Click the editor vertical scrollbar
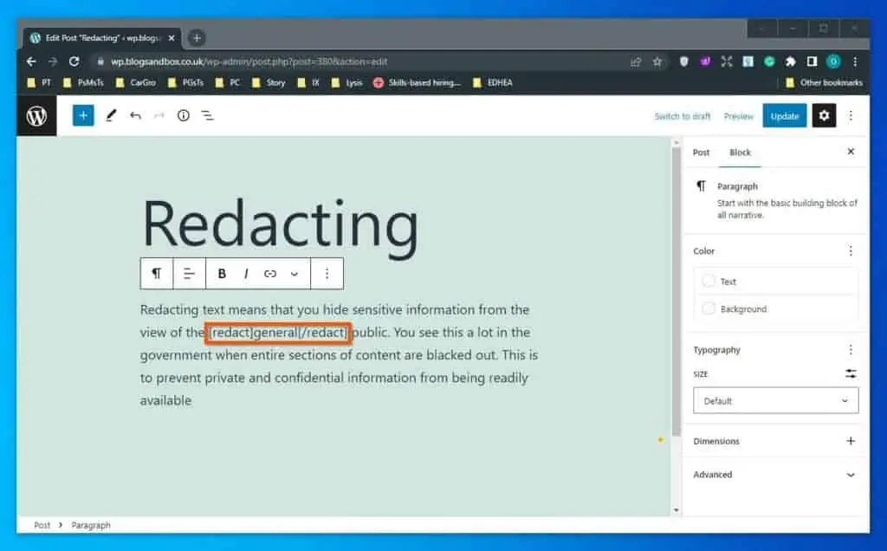887x551 pixels. coord(676,291)
